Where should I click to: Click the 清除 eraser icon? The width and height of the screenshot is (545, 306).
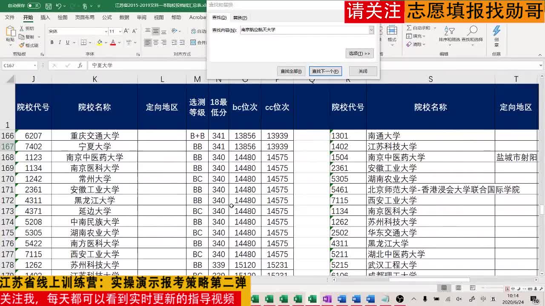click(409, 44)
